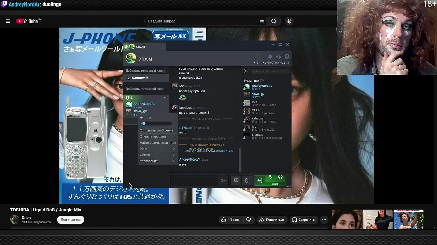Screen dimensions: 437x245
Task: Open the Orion channel name link
Action: click(x=26, y=218)
